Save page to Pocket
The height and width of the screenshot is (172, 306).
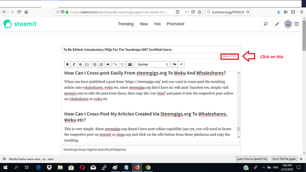[193, 12]
